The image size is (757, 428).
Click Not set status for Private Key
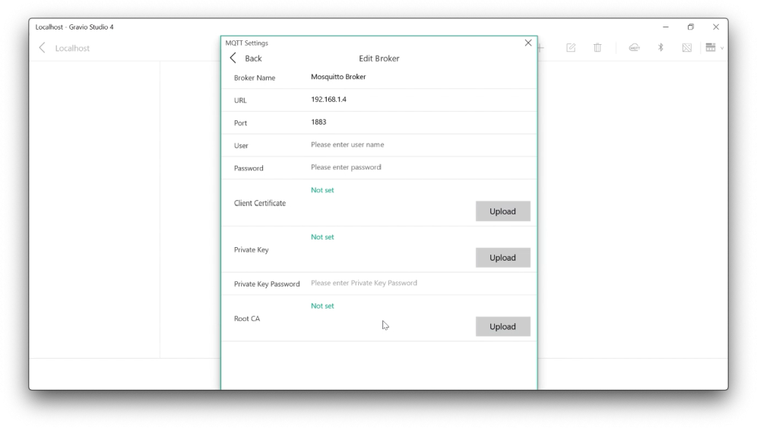point(322,237)
